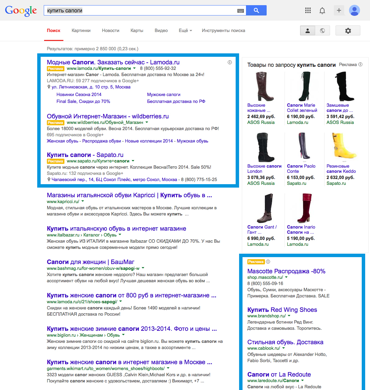The height and width of the screenshot is (390, 370).
Task: Open the Kapricci Italian shoes result
Action: 130,195
